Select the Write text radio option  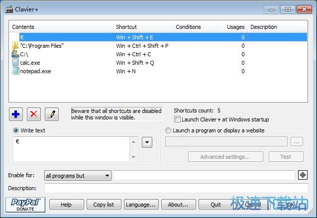coord(16,130)
